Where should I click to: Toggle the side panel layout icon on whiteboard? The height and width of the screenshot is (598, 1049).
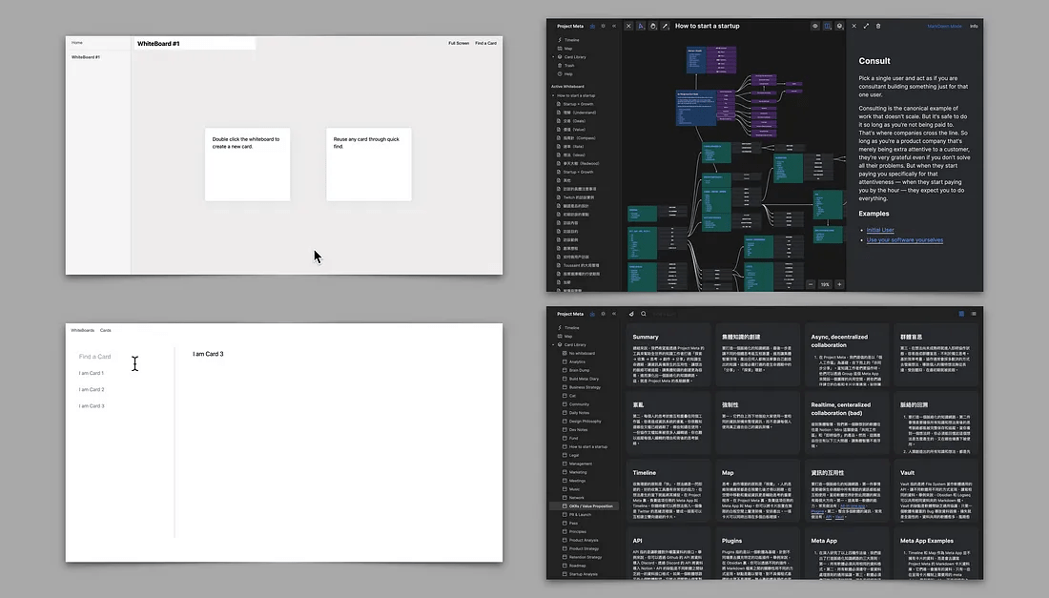point(828,26)
